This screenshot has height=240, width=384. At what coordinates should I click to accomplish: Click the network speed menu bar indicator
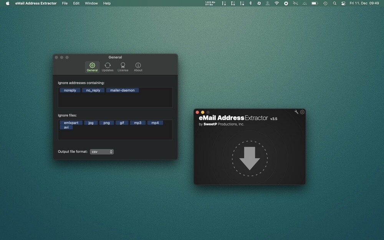pyautogui.click(x=210, y=3)
